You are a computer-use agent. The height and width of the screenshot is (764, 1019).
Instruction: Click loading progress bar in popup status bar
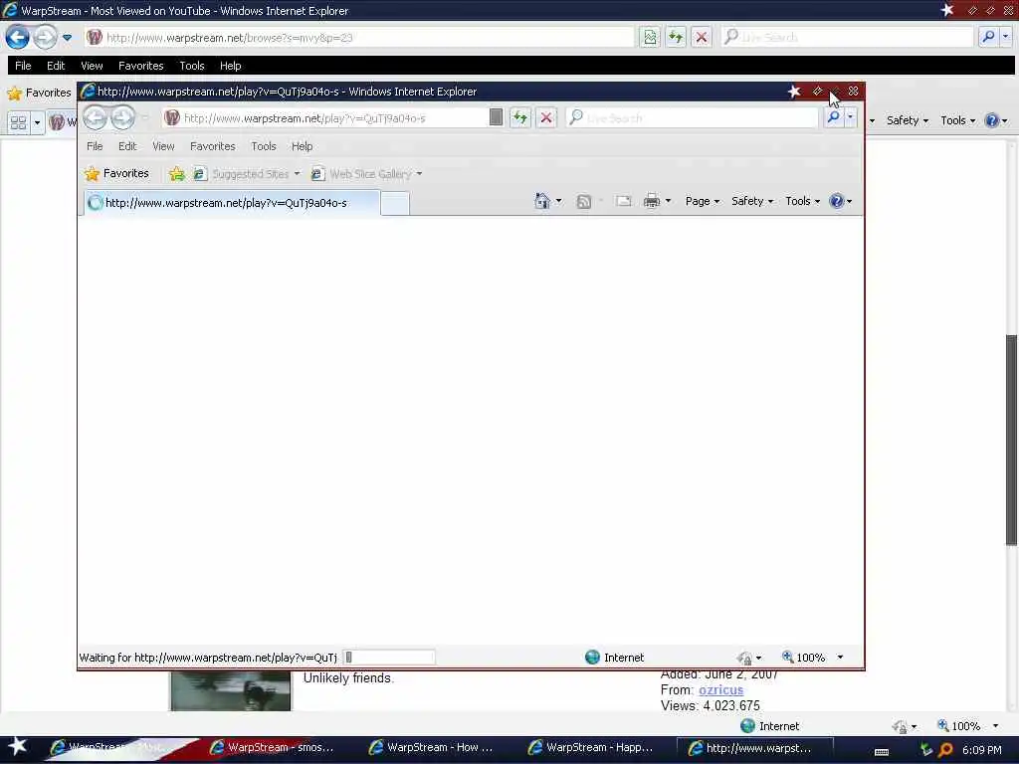pos(389,658)
